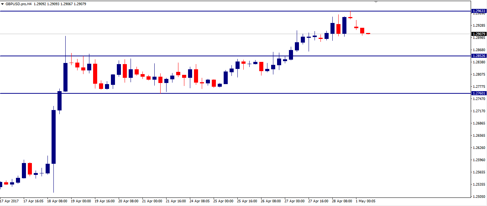Image resolution: width=487 pixels, height=206 pixels.
Task: Click the latest small red candle on chart
Action: click(368, 33)
